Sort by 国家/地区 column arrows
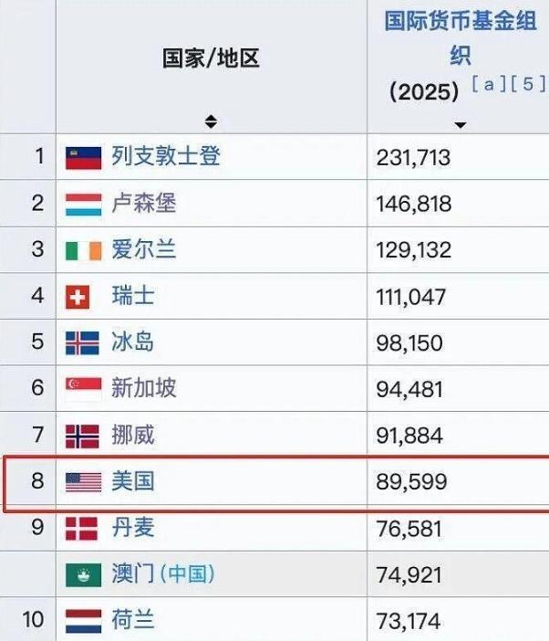 point(211,121)
